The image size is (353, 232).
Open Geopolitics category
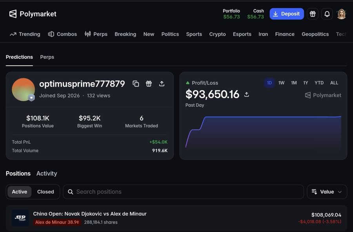[315, 34]
